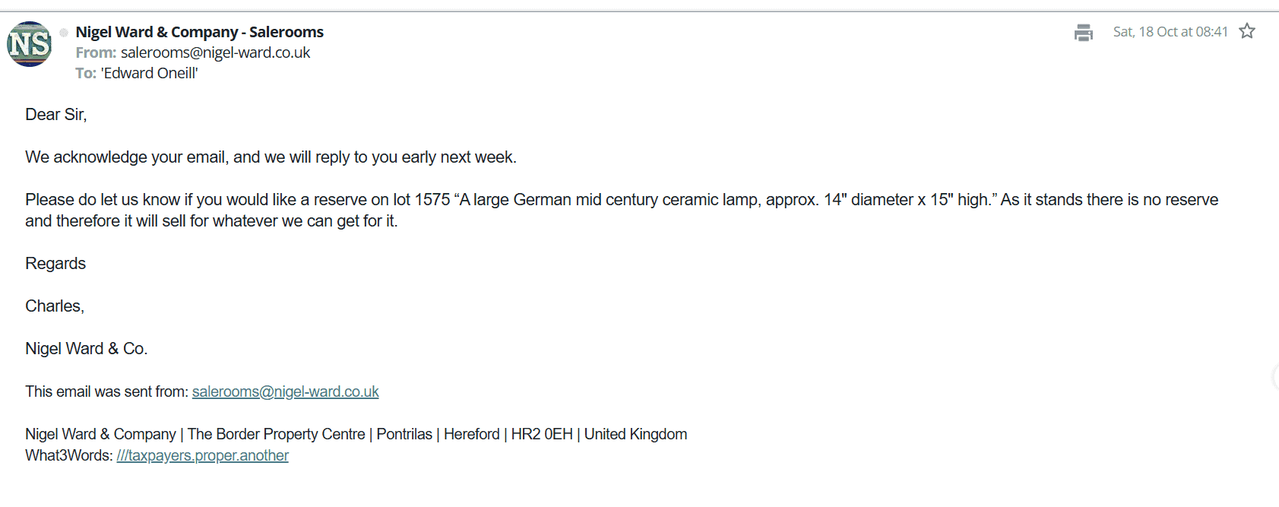
Task: Click the "Dear Sir," greeting line
Action: 56,115
